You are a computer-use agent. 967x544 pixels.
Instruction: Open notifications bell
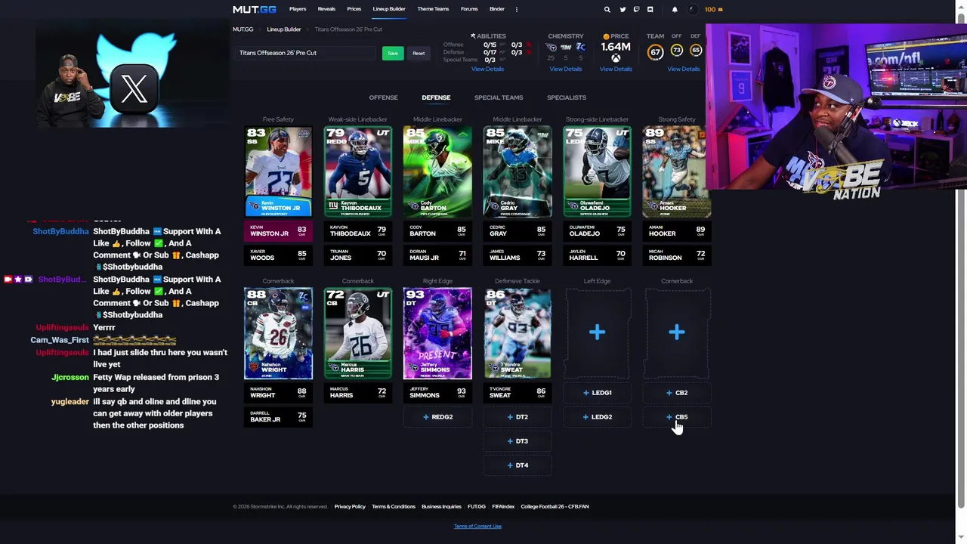(675, 9)
